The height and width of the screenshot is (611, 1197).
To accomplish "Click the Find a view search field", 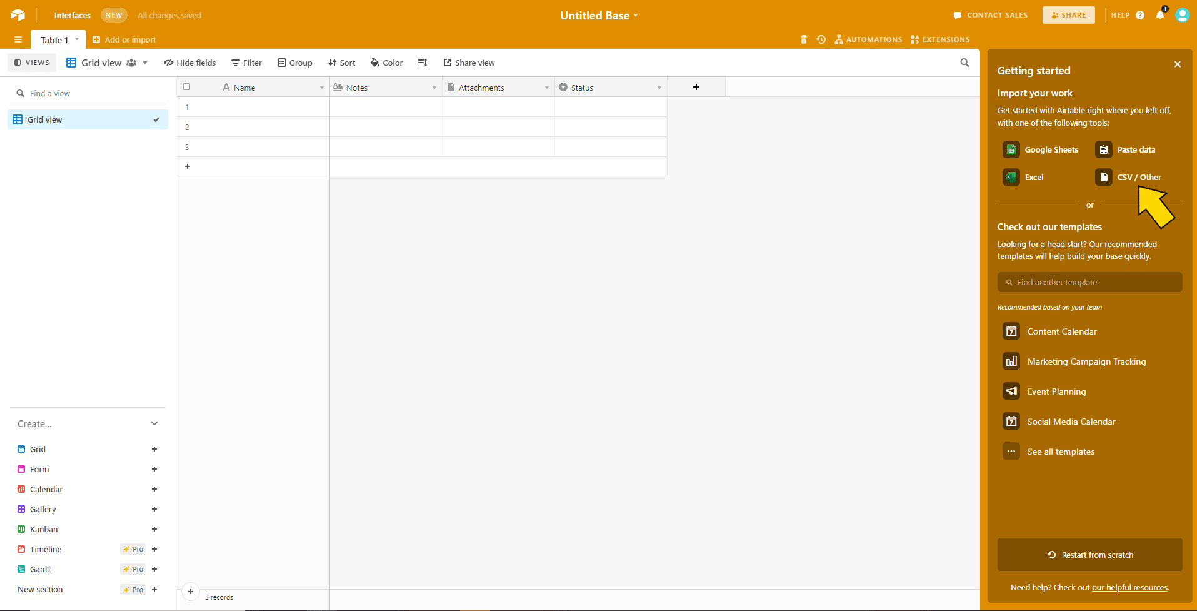I will [88, 93].
